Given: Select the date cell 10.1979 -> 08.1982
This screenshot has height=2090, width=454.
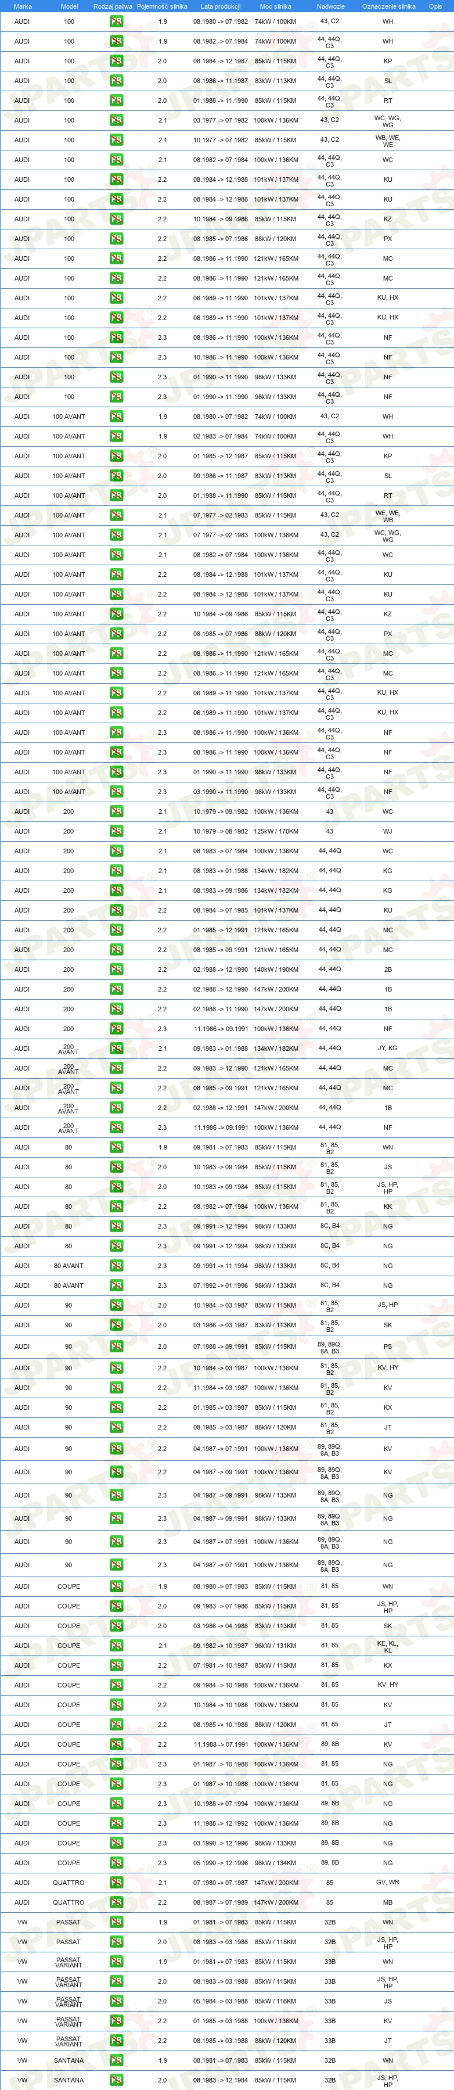Looking at the screenshot, I should point(221,831).
